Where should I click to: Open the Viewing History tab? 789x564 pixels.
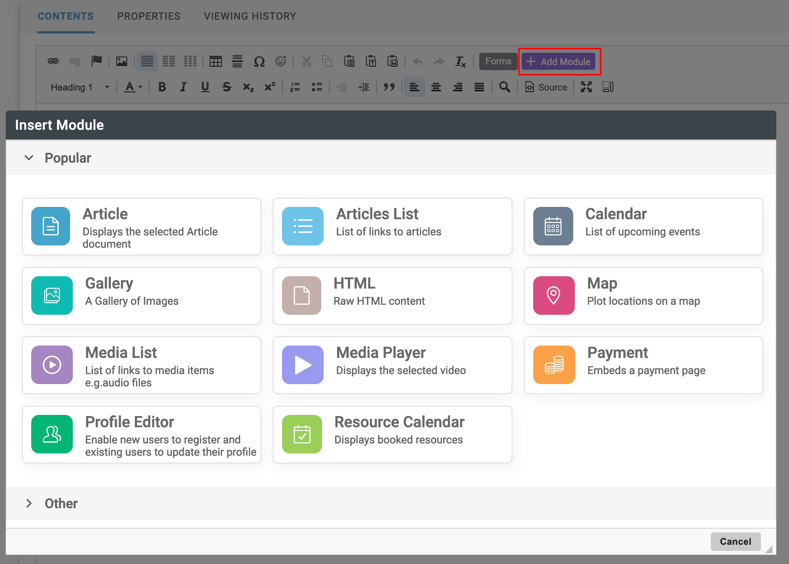pyautogui.click(x=250, y=16)
